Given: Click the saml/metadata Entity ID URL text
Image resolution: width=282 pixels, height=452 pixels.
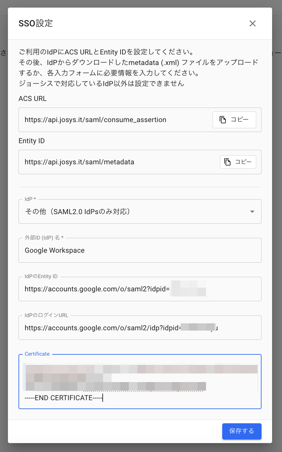Looking at the screenshot, I should coord(79,162).
